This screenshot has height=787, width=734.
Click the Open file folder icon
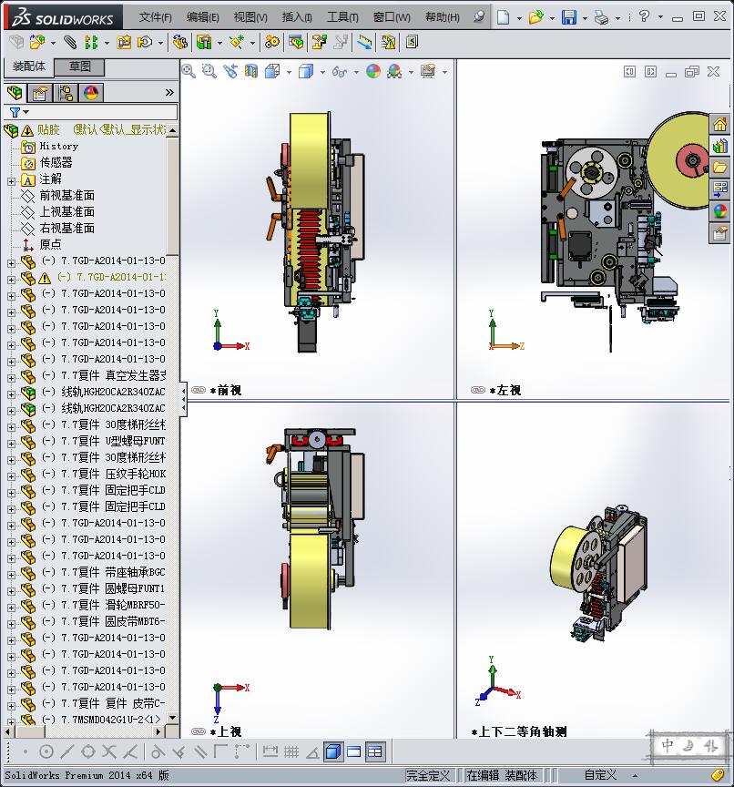click(535, 17)
